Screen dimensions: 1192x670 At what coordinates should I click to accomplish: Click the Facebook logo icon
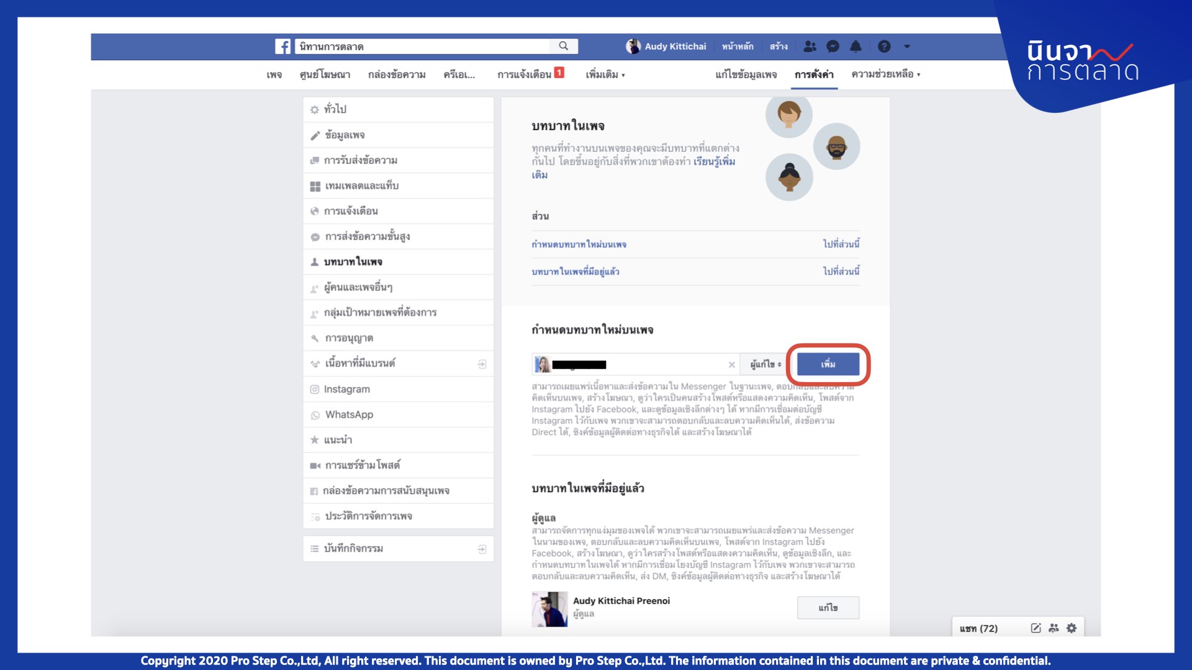283,47
